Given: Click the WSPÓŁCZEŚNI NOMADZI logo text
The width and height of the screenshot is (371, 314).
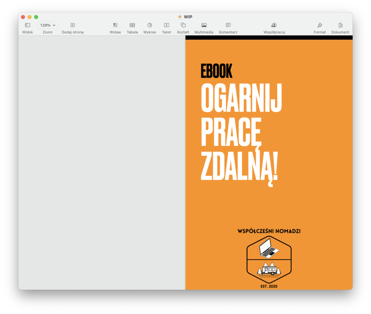Looking at the screenshot, I should pyautogui.click(x=269, y=231).
